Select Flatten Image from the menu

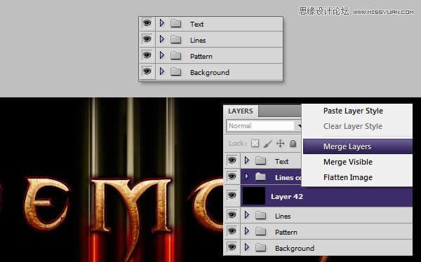pyautogui.click(x=348, y=177)
